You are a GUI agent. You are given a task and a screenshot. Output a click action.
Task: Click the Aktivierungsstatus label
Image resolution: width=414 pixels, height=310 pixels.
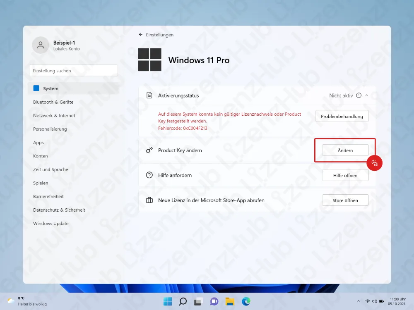pos(178,95)
